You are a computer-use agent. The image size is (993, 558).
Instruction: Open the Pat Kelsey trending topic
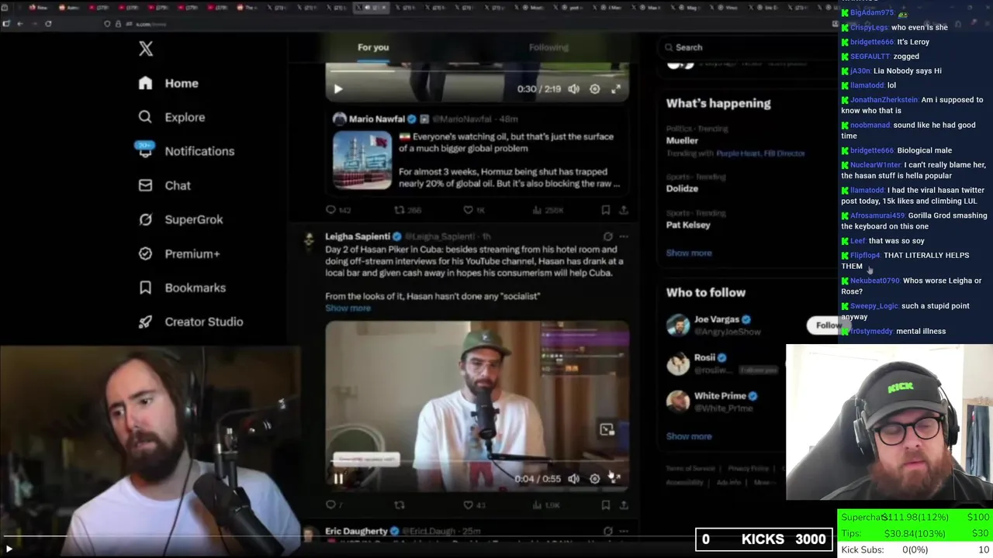[x=688, y=225]
